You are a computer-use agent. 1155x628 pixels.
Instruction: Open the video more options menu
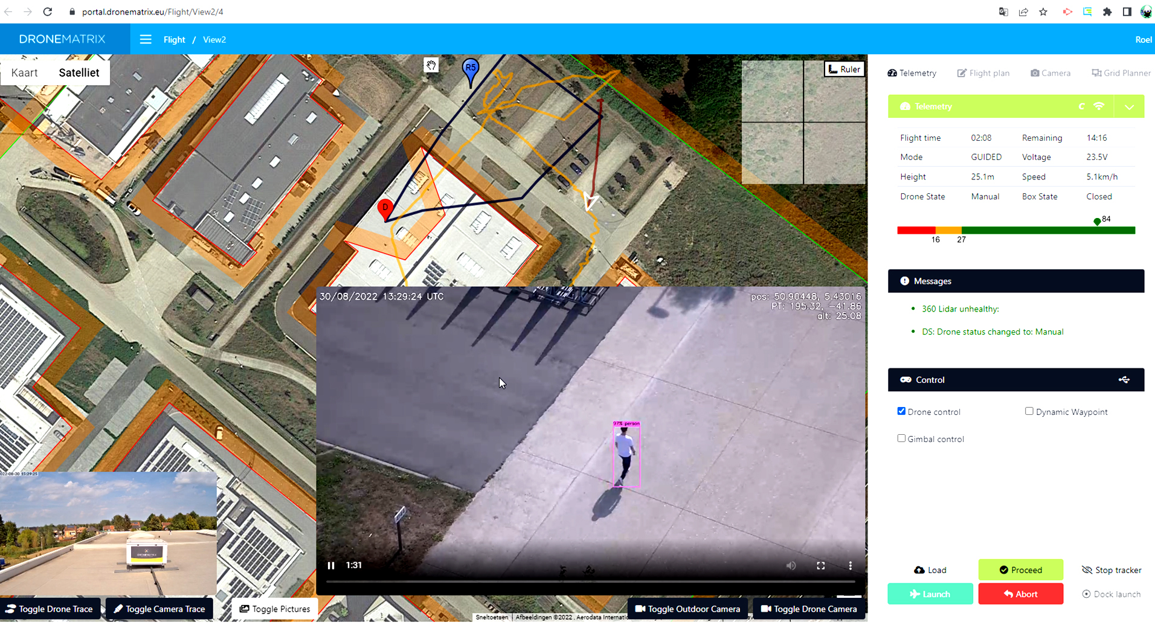[850, 565]
